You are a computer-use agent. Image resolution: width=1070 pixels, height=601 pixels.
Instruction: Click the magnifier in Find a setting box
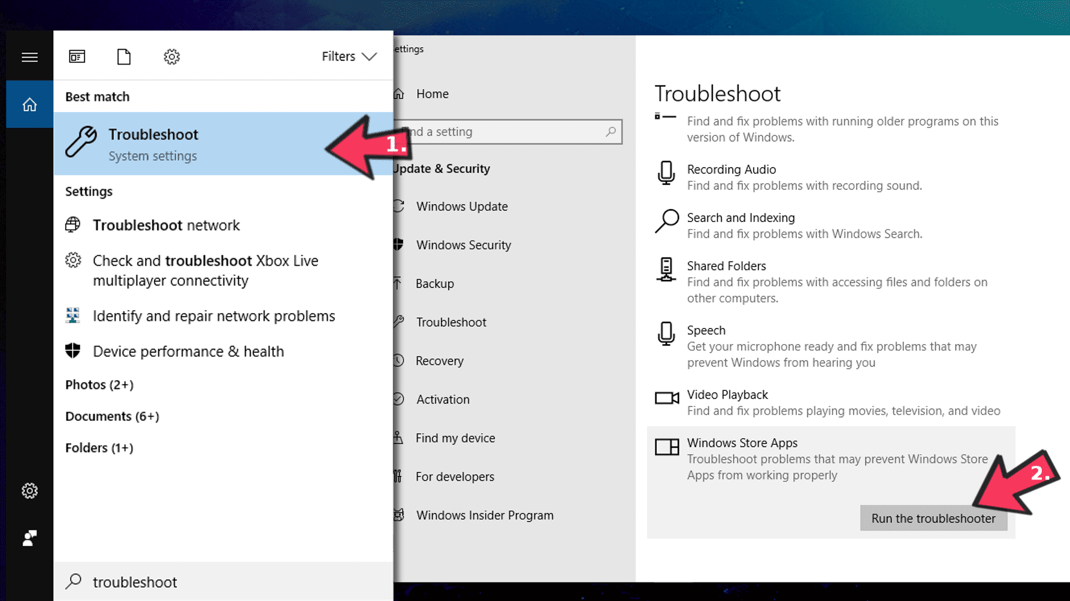[610, 132]
